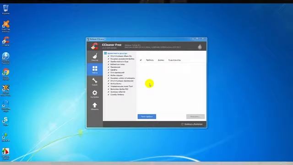Launch Skype from desktop
This screenshot has width=293, height=165.
6,121
